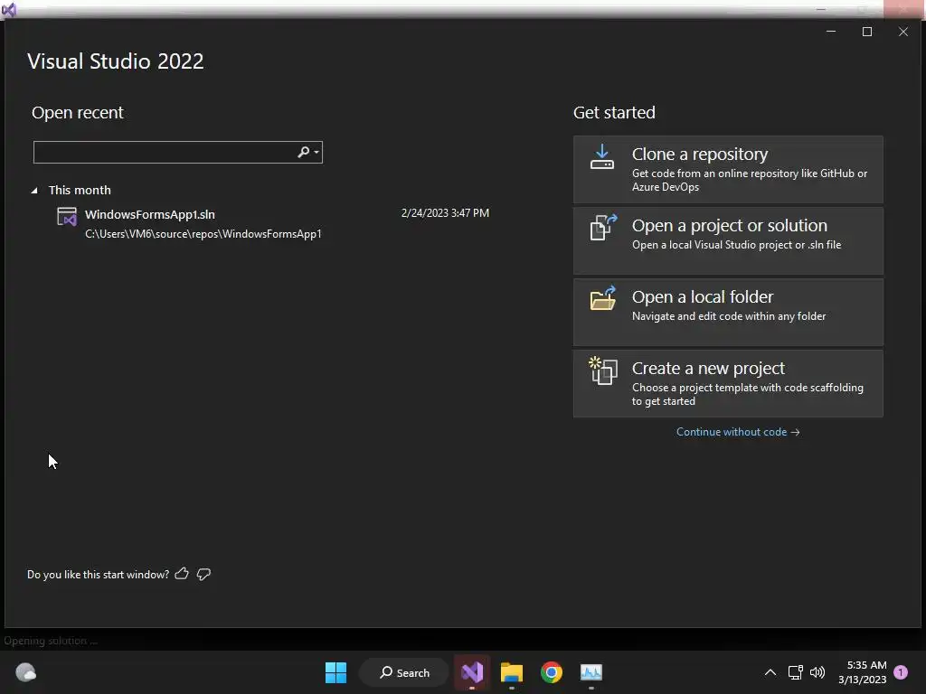Viewport: 926px width, 694px height.
Task: Open the search options dropdown arrow
Action: coord(317,152)
